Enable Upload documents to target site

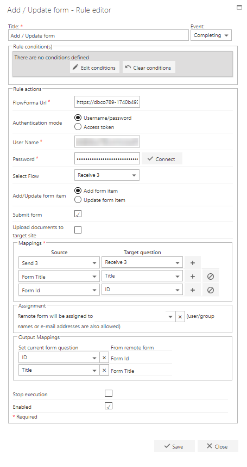click(78, 230)
